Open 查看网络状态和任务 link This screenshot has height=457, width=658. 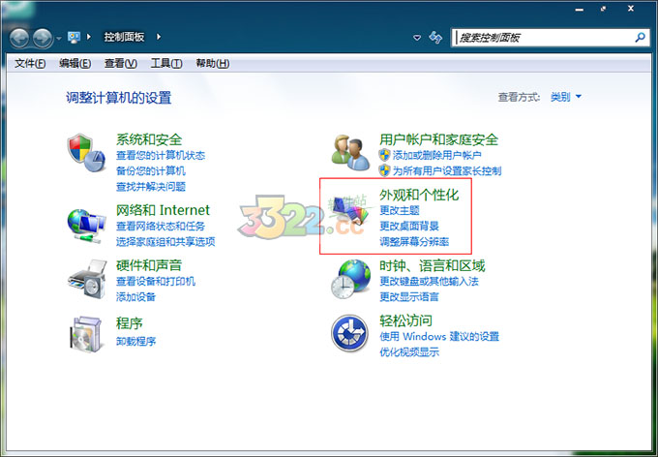point(161,226)
